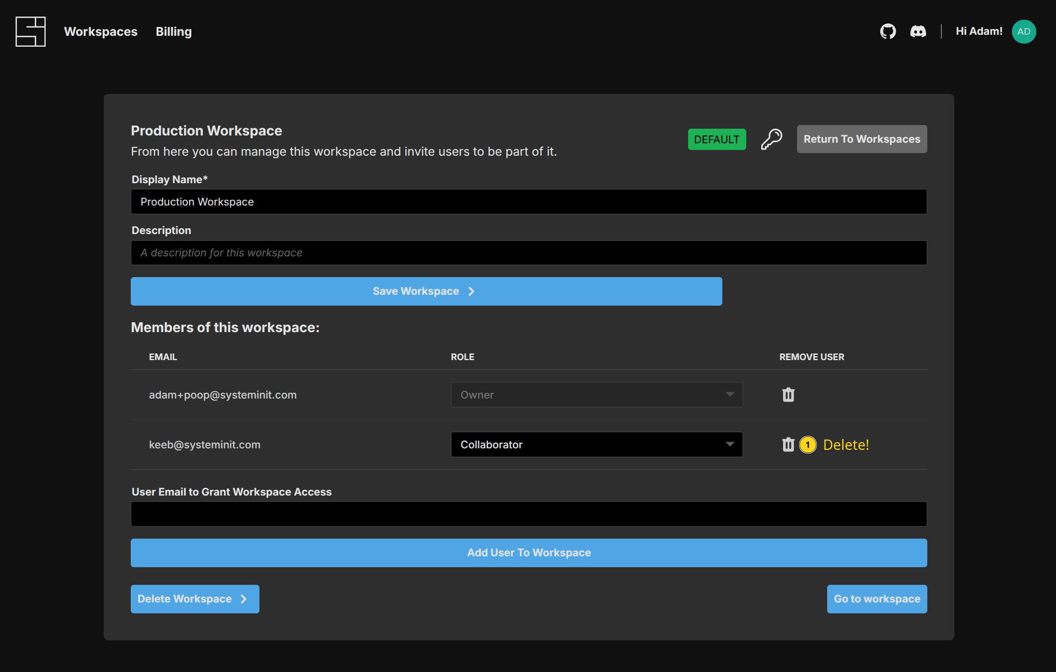Screen dimensions: 1056x672
Task: Click trash icon for keeb@systeminit.com
Action: pos(788,445)
